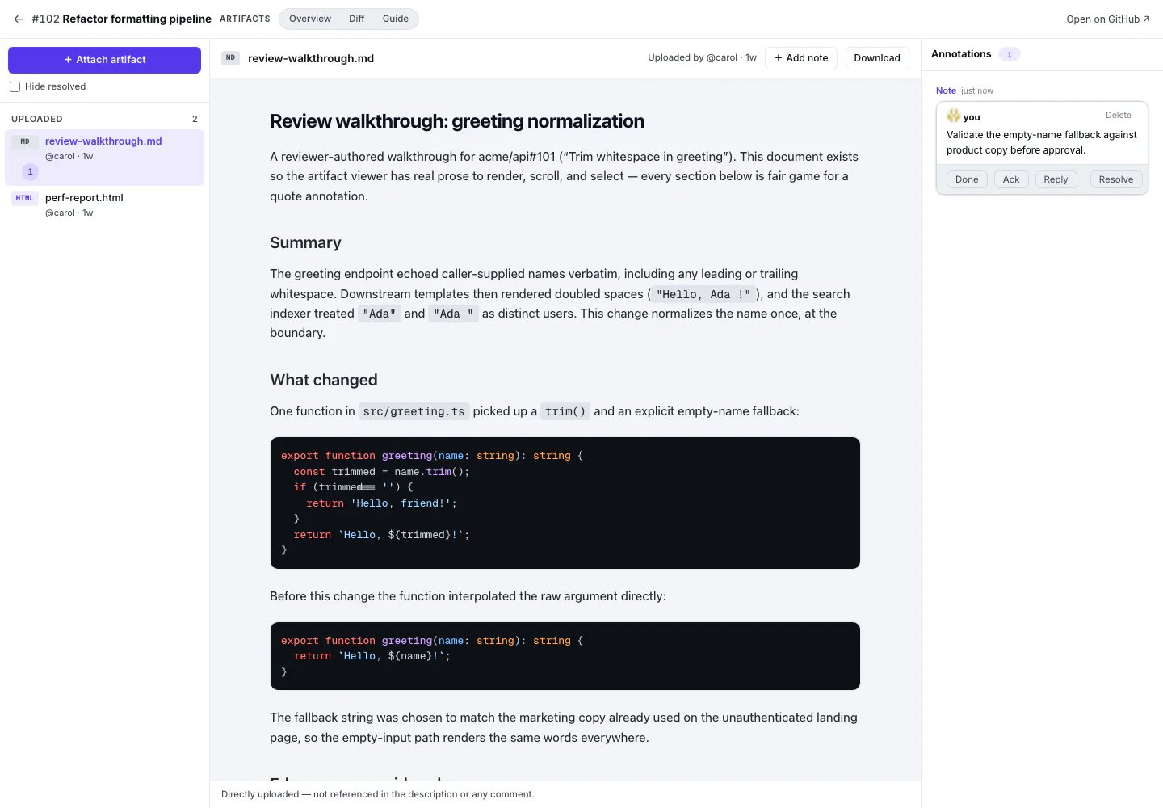Reply to the annotation note

1056,179
